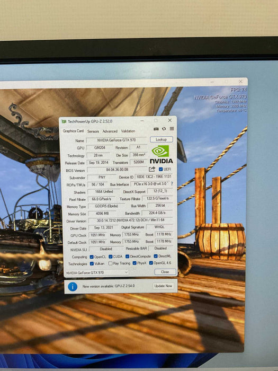This screenshot has width=278, height=371.
Task: Click the Lookup button
Action: (x=161, y=139)
